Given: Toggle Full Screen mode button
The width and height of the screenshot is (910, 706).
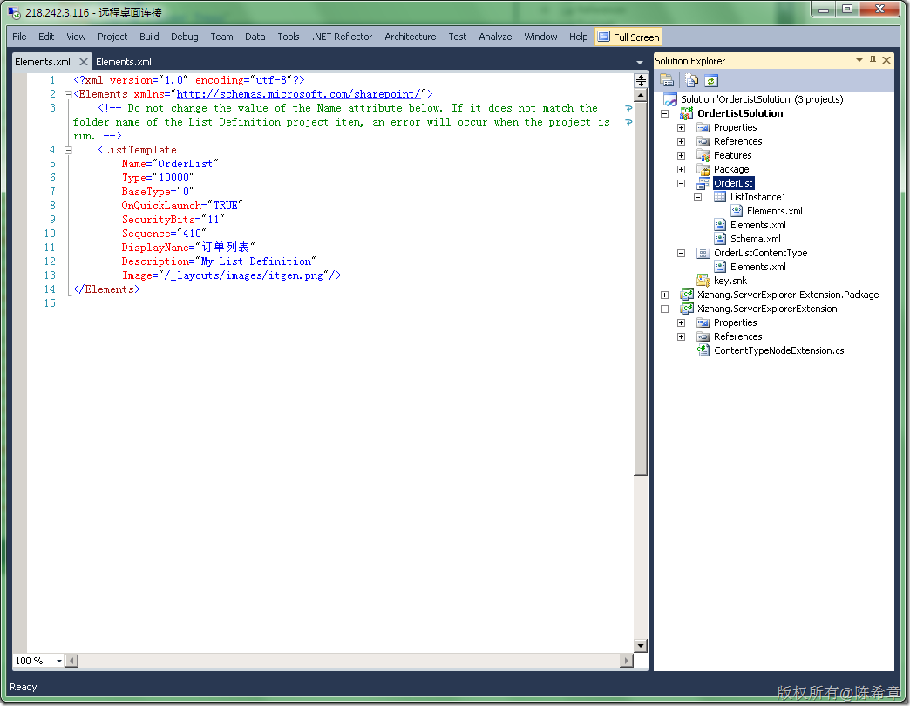Looking at the screenshot, I should pos(628,37).
